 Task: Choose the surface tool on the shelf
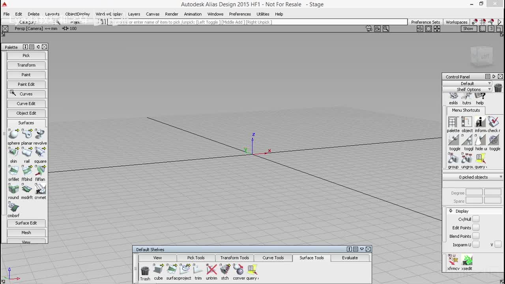172,269
